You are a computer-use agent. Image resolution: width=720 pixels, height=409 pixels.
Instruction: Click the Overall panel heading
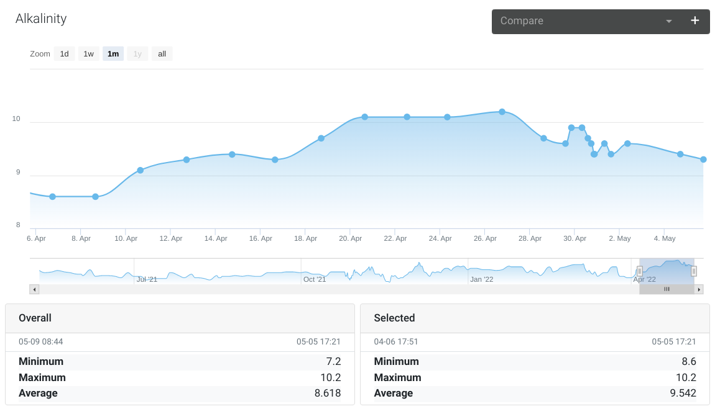[35, 318]
